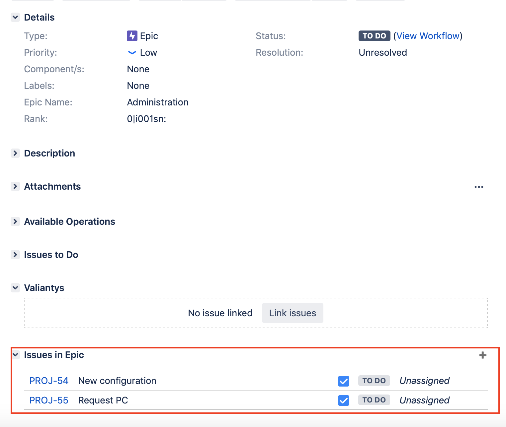Click the Link issues button
Image resolution: width=506 pixels, height=427 pixels.
point(292,313)
